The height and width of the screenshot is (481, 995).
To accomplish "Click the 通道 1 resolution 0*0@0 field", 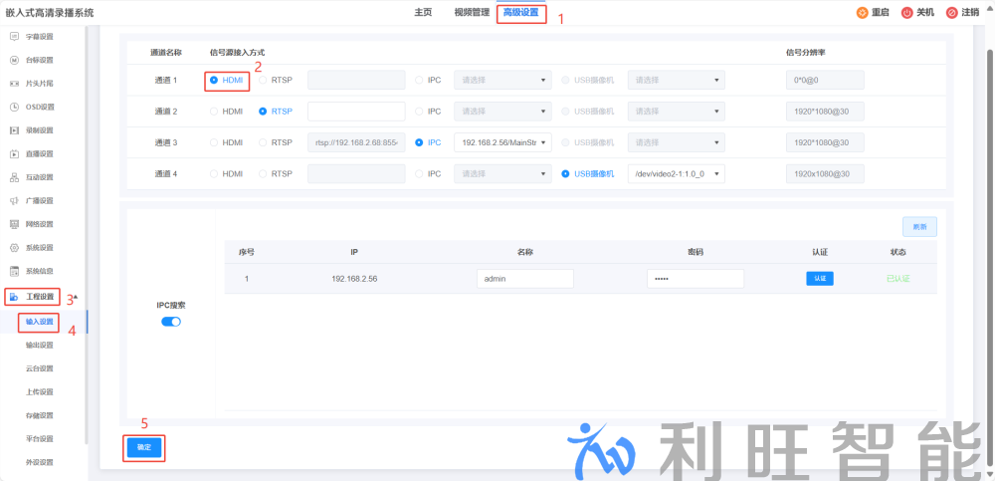I will click(825, 80).
